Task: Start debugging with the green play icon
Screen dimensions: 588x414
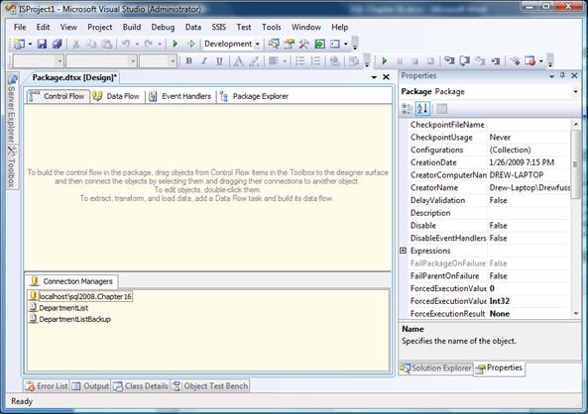Action: tap(175, 44)
